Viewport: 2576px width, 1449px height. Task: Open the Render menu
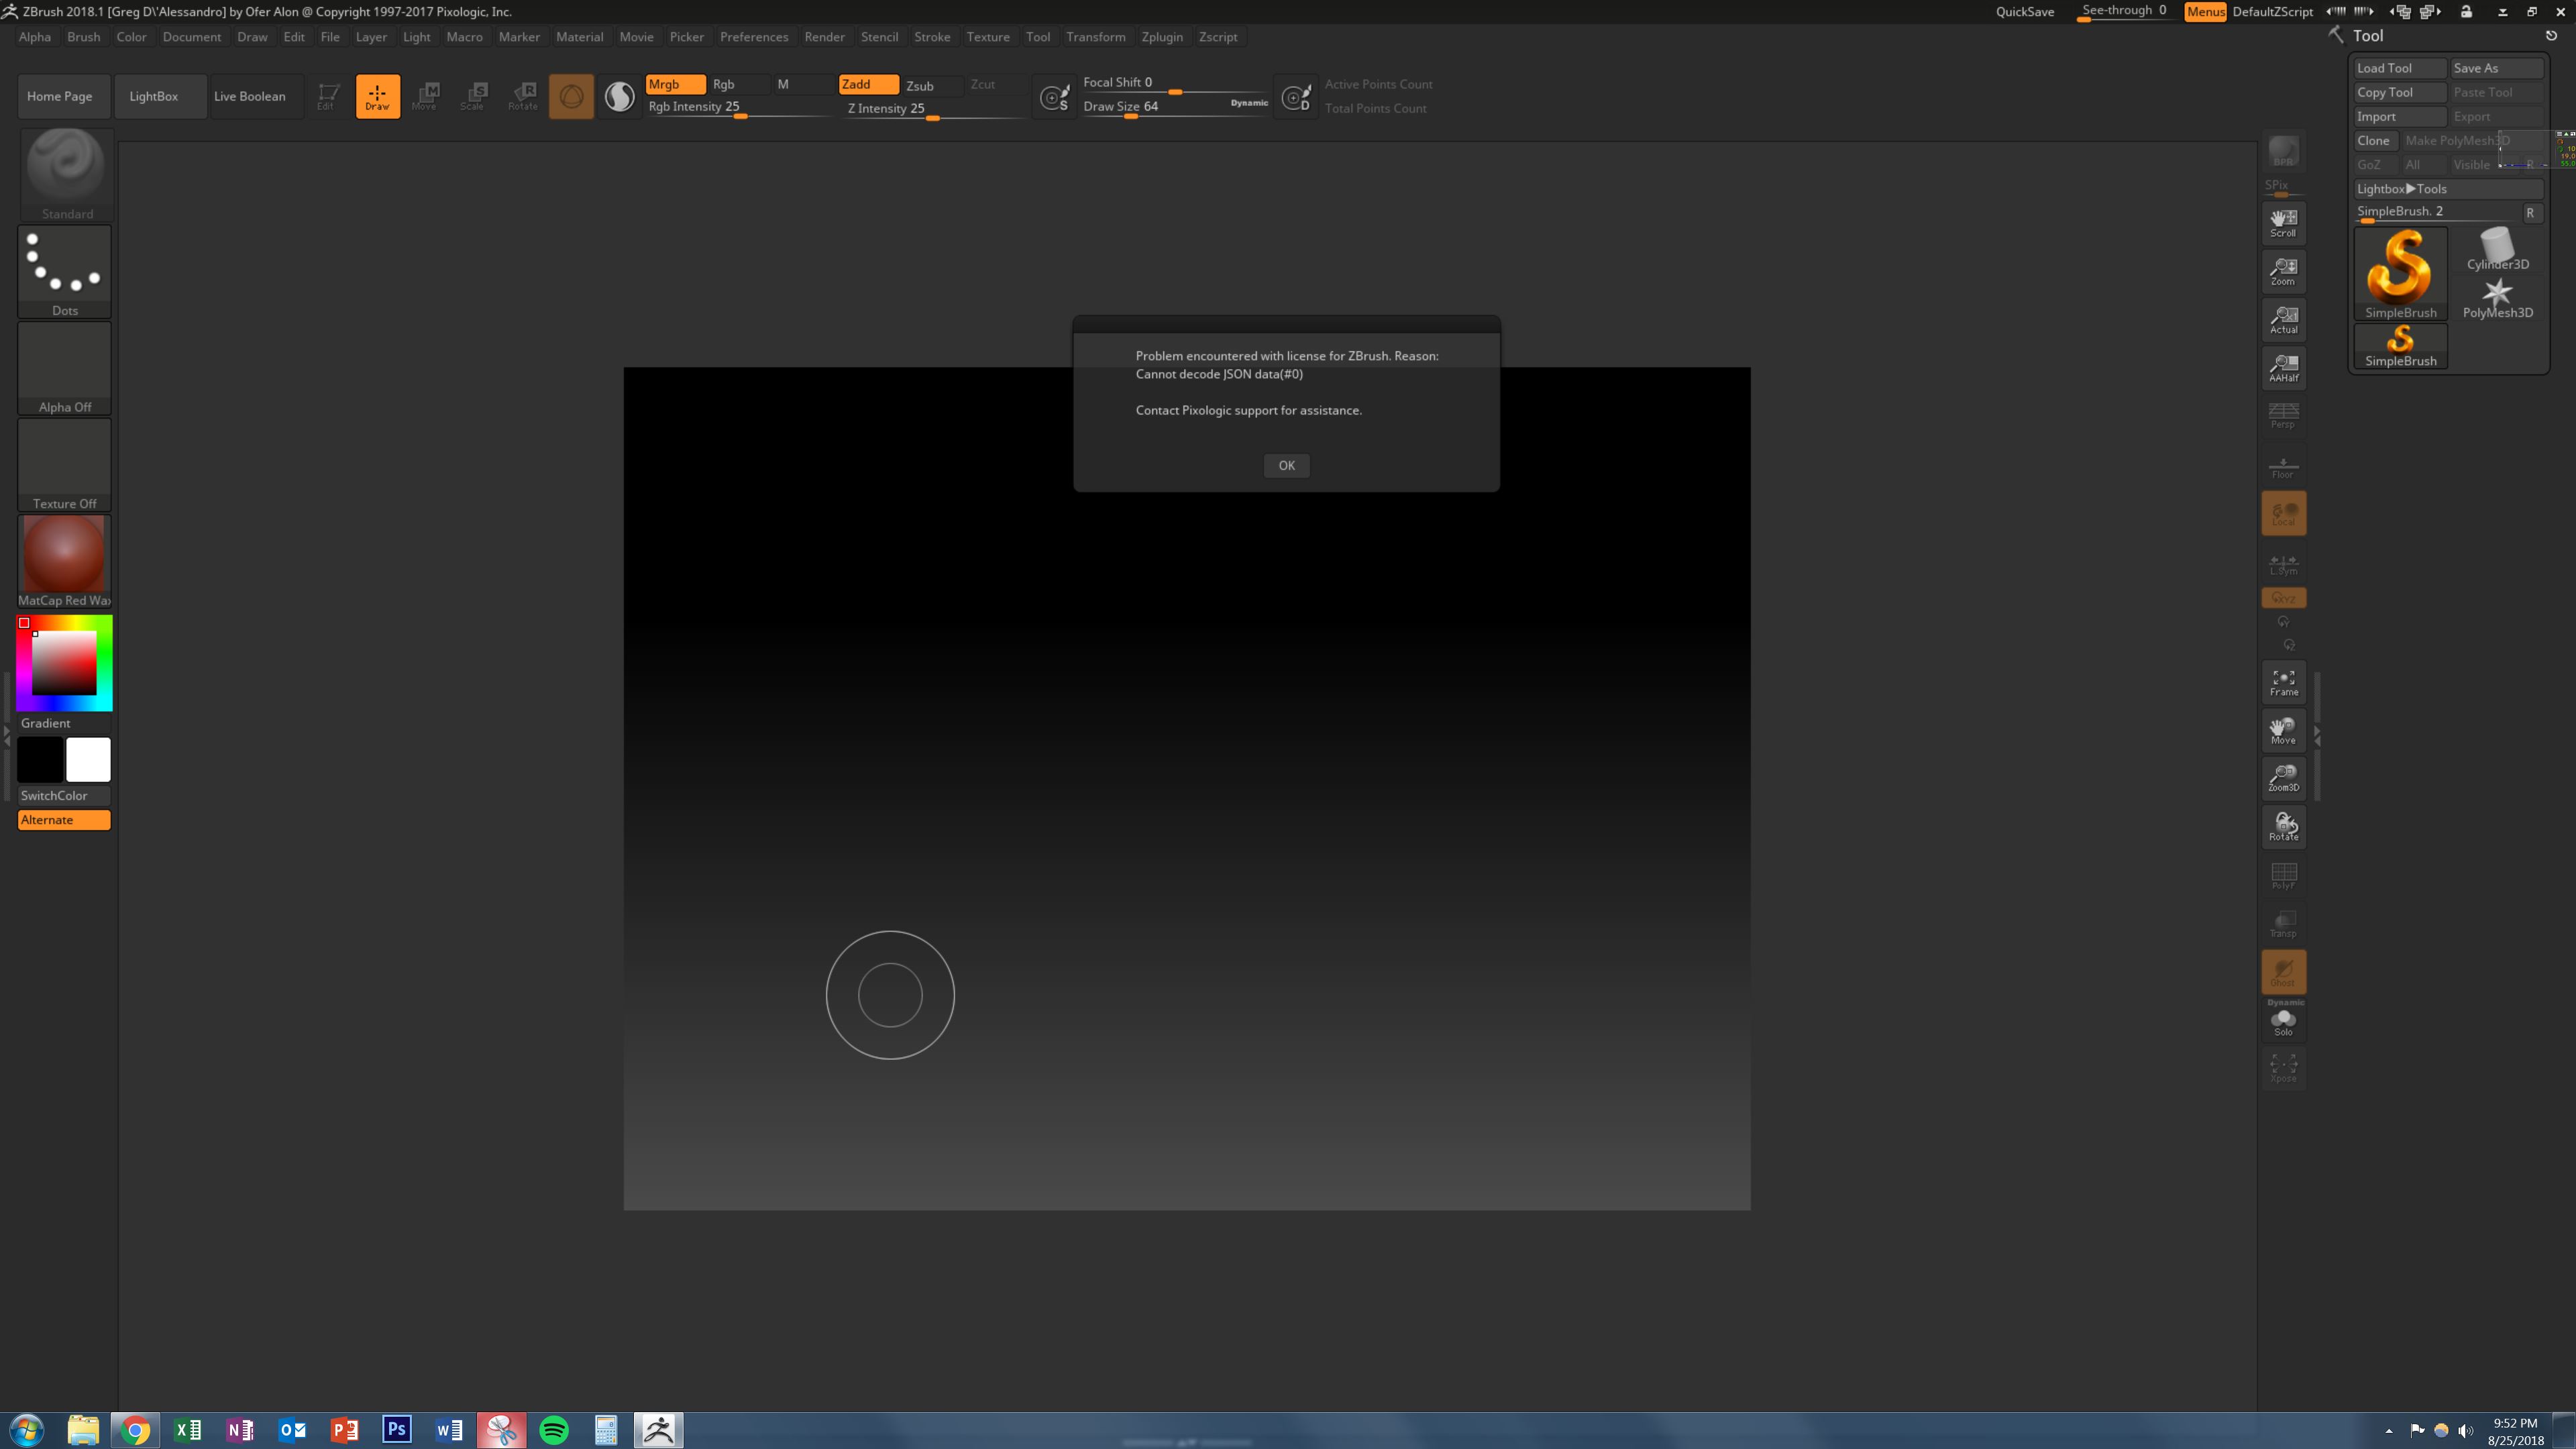click(x=824, y=36)
